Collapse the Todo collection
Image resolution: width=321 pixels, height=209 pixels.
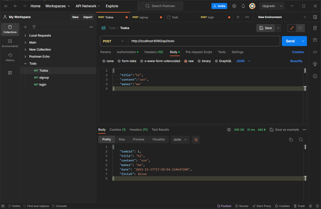[x=25, y=64]
